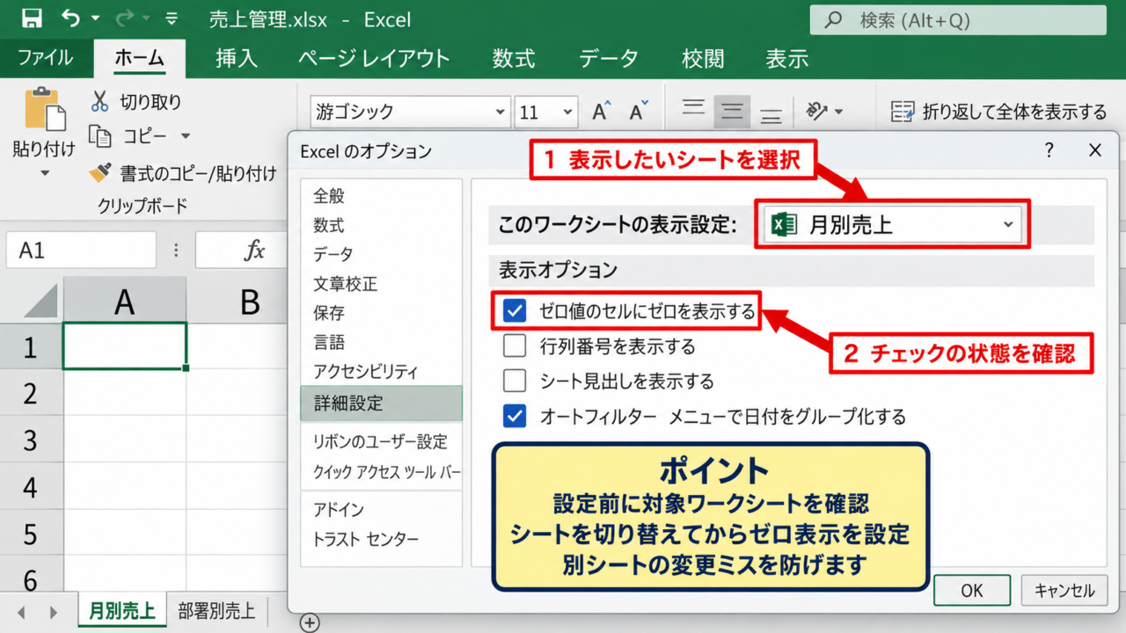Click the previous sheet scroll arrow

[21, 612]
